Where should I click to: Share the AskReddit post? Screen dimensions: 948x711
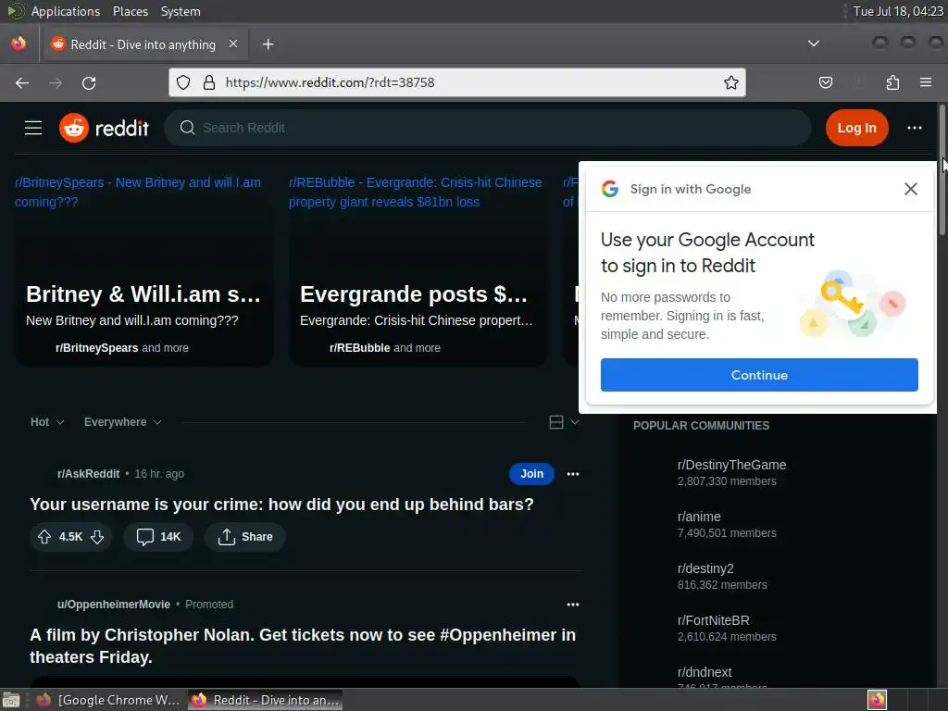click(244, 537)
